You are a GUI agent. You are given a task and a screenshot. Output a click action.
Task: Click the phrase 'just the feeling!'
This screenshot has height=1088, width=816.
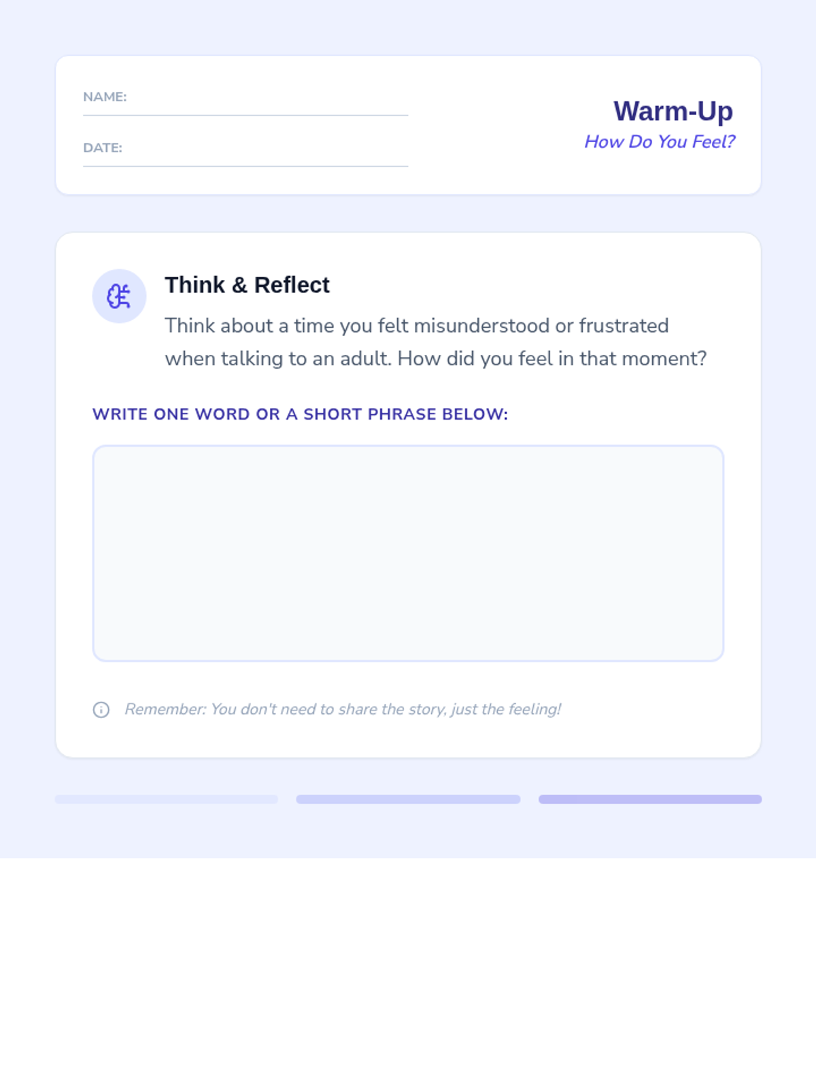pos(506,709)
